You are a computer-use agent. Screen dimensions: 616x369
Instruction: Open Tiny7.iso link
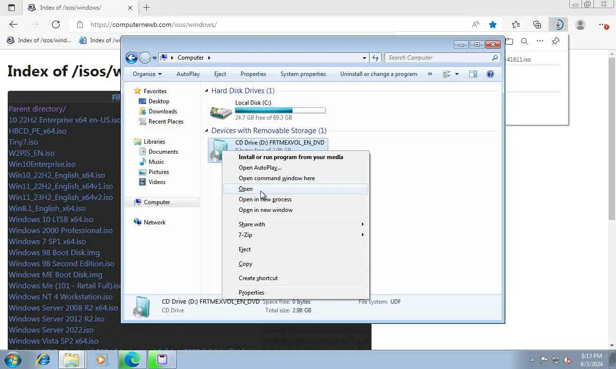[23, 142]
